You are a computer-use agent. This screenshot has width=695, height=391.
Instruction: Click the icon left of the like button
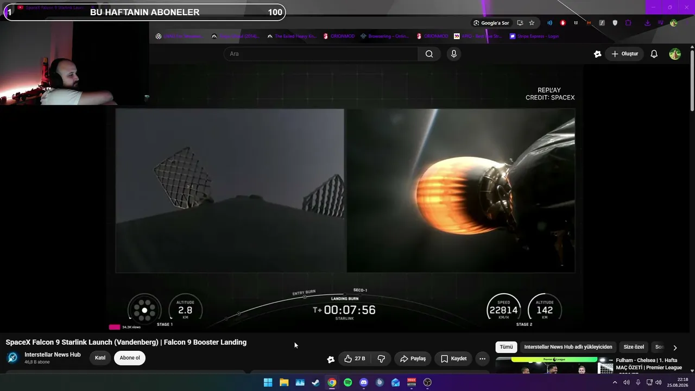click(x=331, y=359)
